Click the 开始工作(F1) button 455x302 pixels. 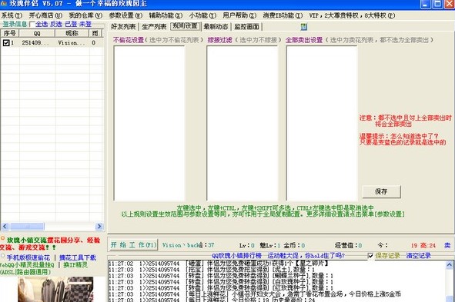coord(133,245)
